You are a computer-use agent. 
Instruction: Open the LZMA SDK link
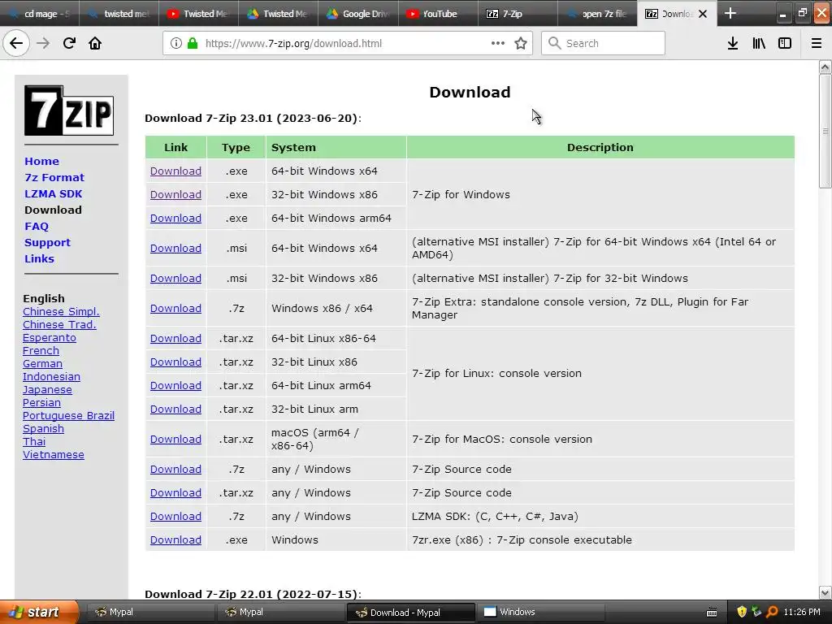click(x=53, y=193)
